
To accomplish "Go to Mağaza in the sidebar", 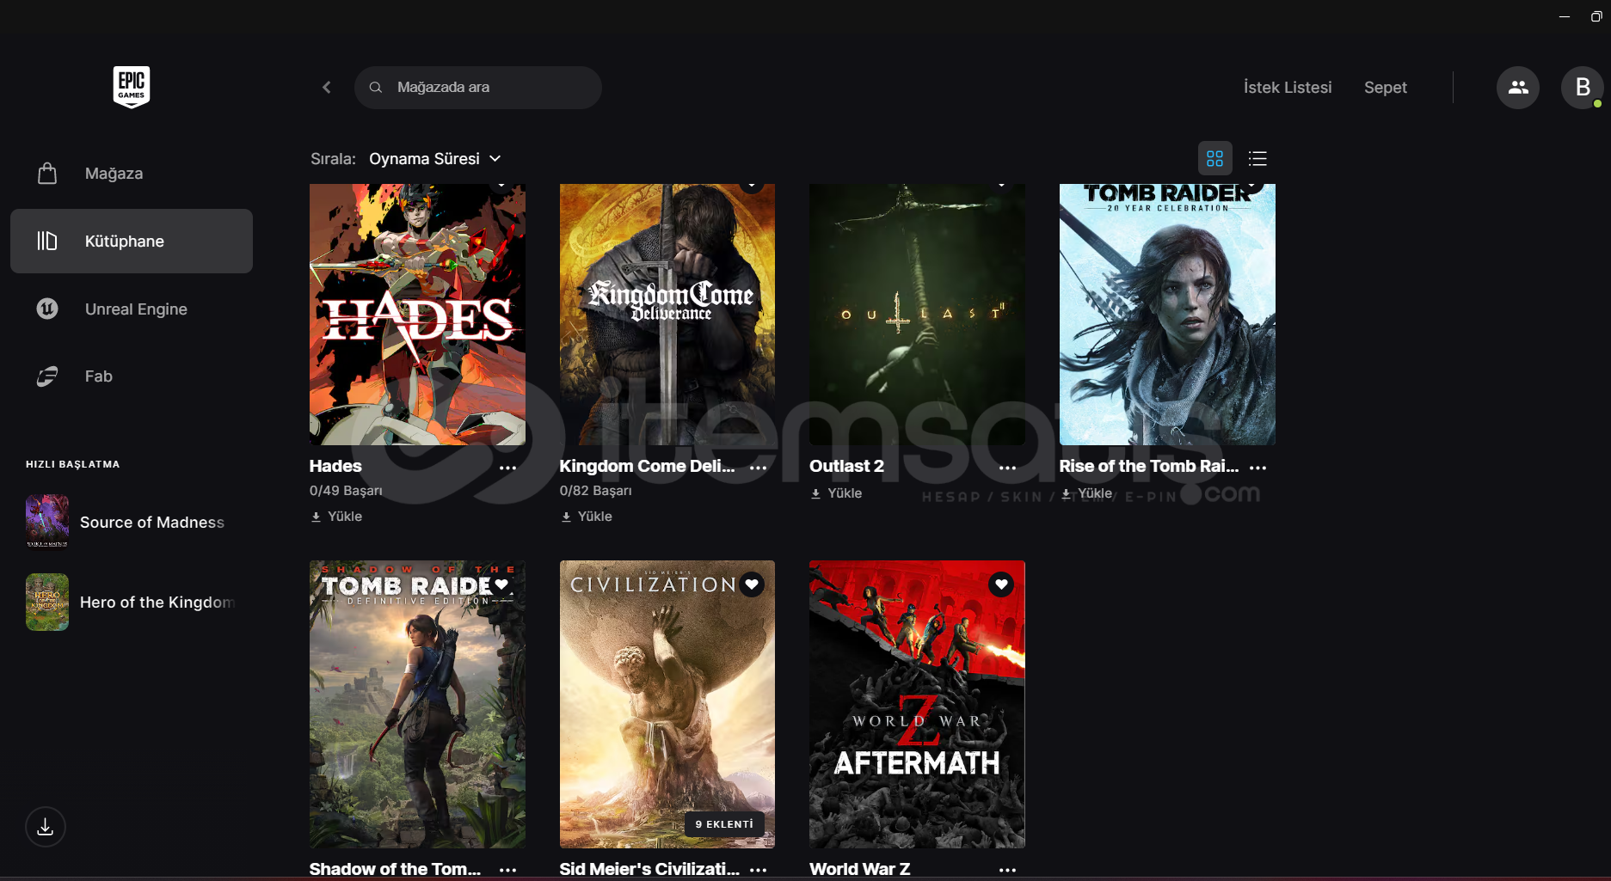I will 132,174.
